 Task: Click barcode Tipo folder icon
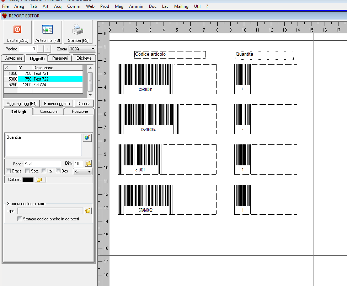click(x=88, y=211)
